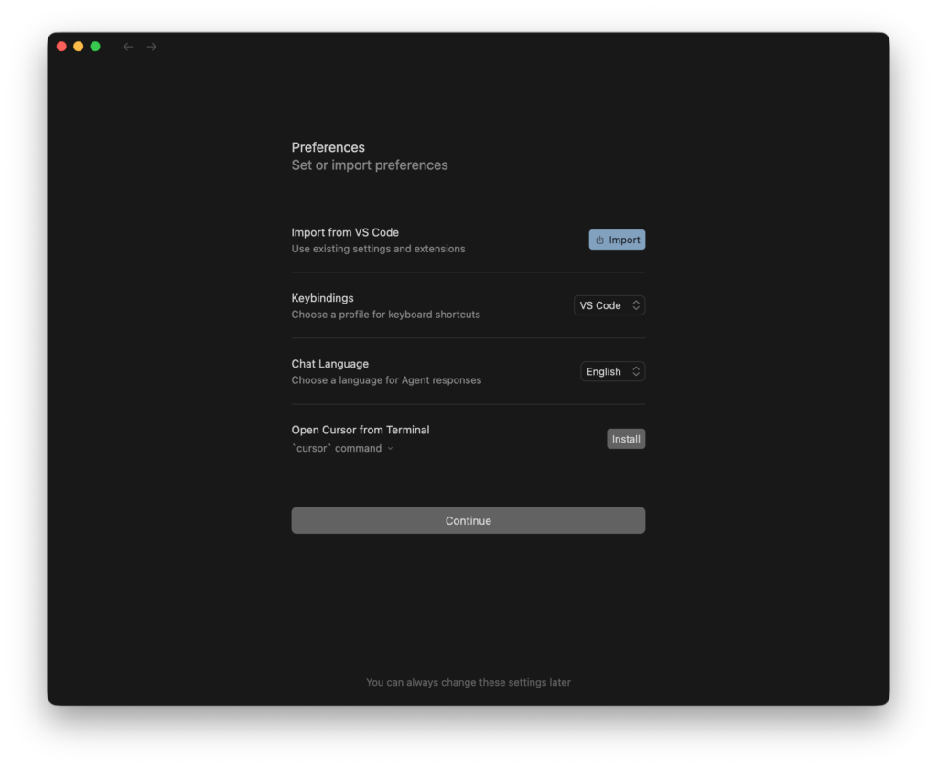937x768 pixels.
Task: Click "You can always change these settings later" note
Action: click(x=468, y=682)
